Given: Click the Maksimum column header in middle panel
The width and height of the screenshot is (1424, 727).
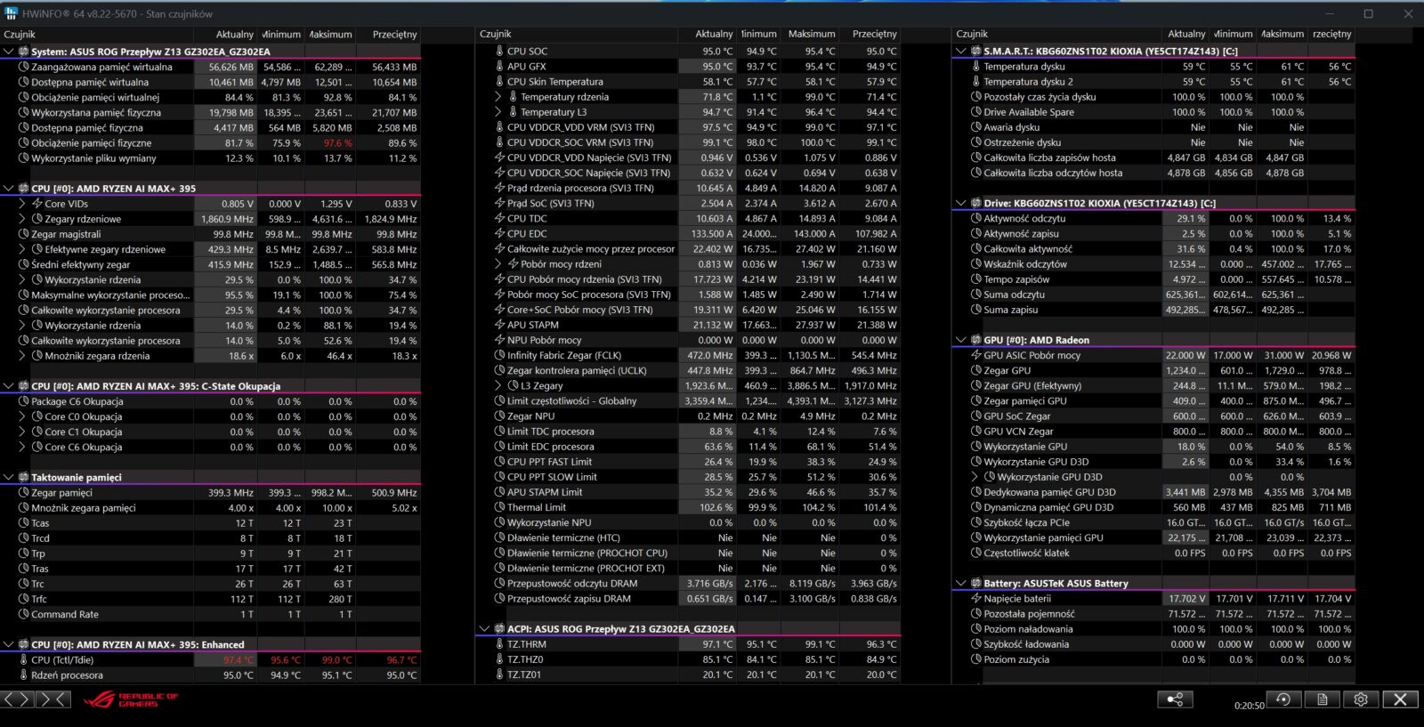Looking at the screenshot, I should [x=811, y=35].
